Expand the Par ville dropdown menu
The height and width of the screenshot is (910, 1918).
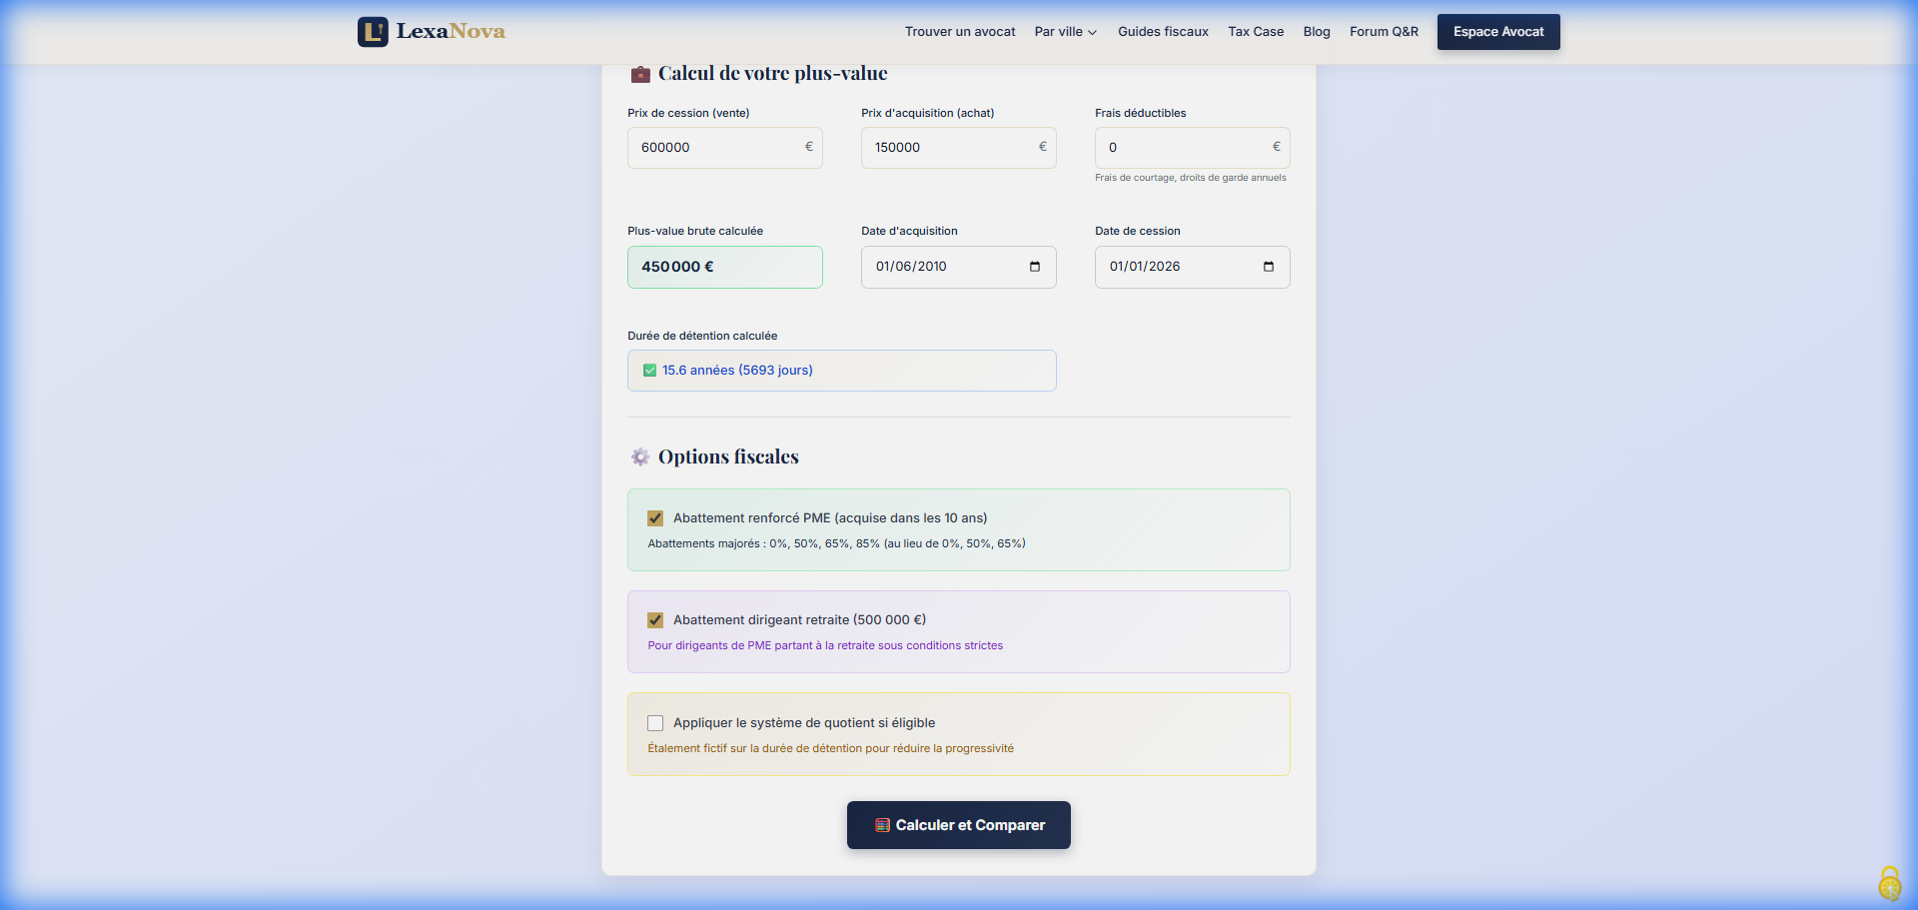tap(1065, 32)
